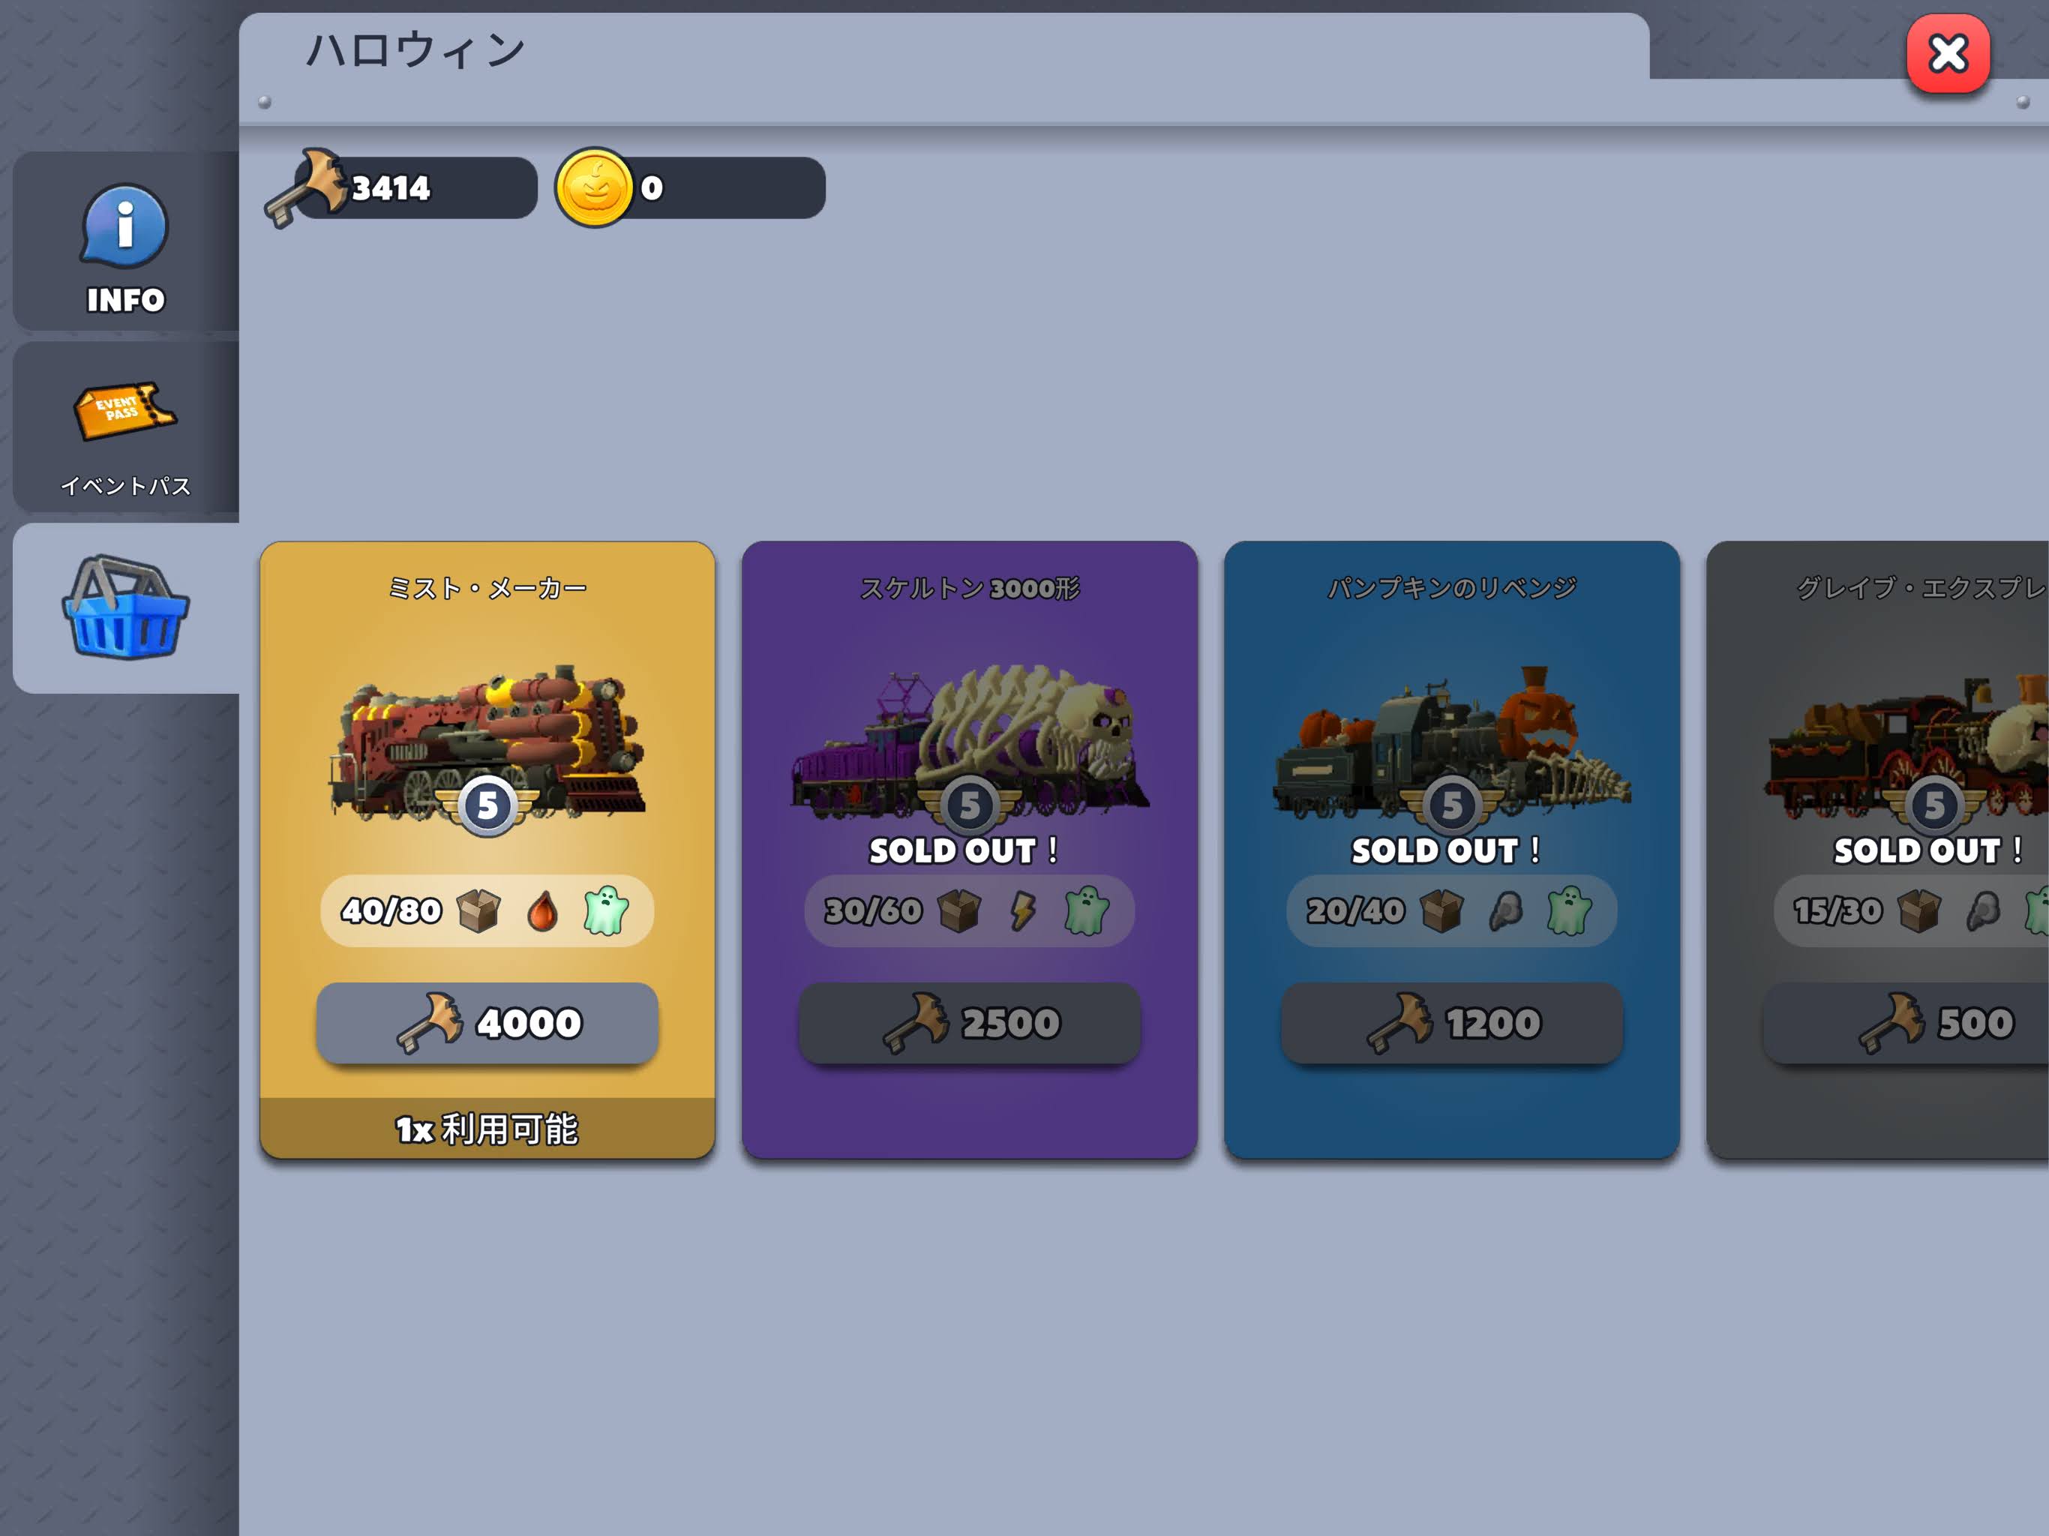Select the blue shopping basket tab
The image size is (2049, 1536).
pos(125,607)
